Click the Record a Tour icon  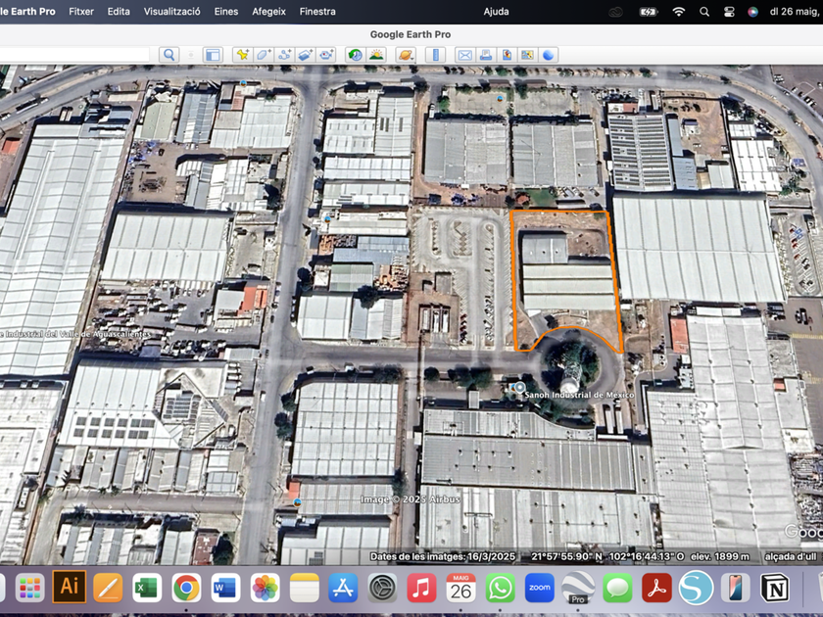click(x=326, y=55)
